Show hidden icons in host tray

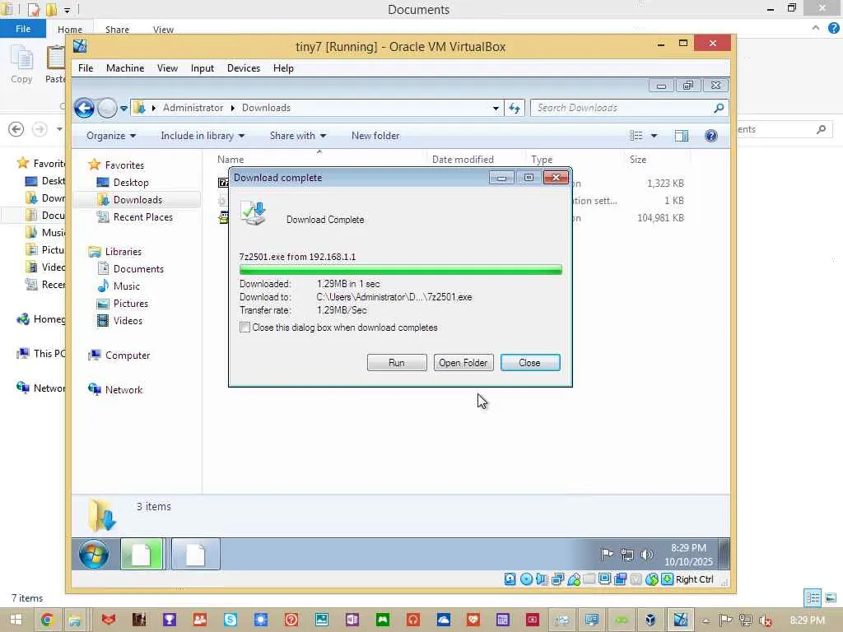tap(706, 620)
